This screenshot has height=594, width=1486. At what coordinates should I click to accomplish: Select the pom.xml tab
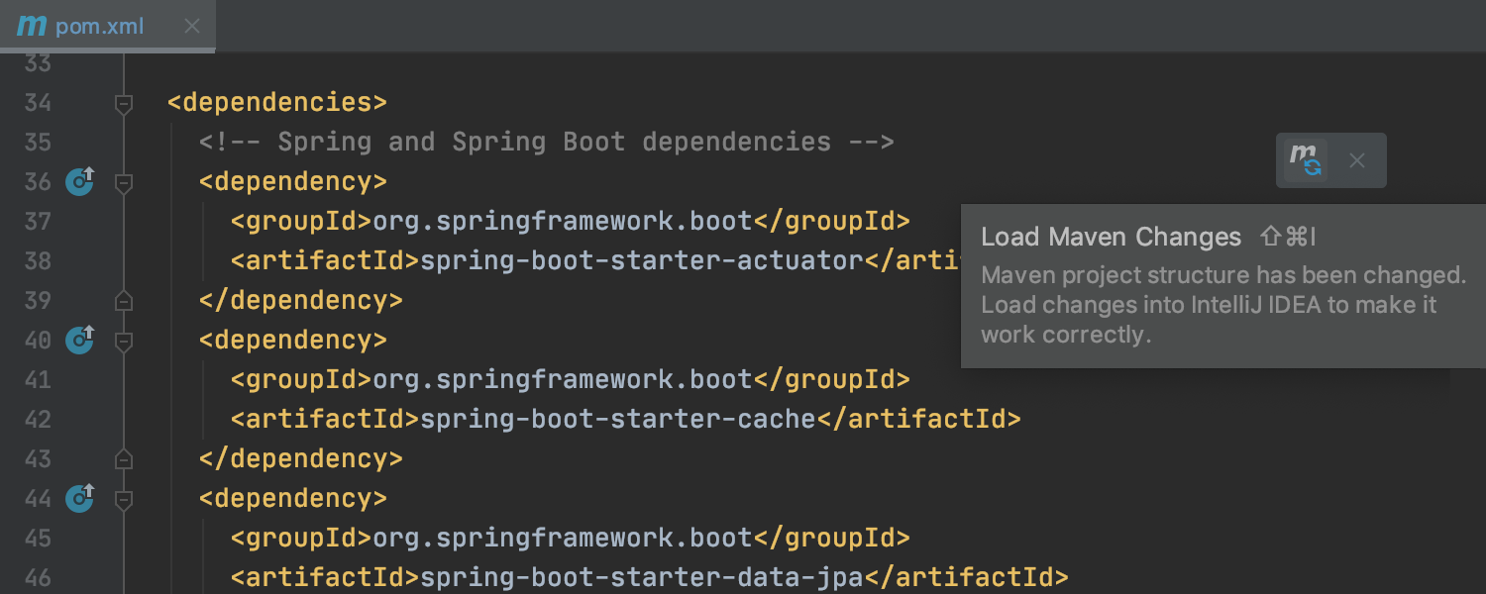click(107, 26)
